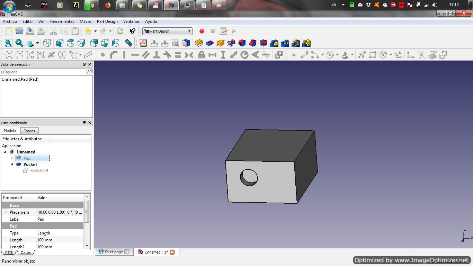Activate the What's This help cursor
473x266 pixels.
point(132,31)
